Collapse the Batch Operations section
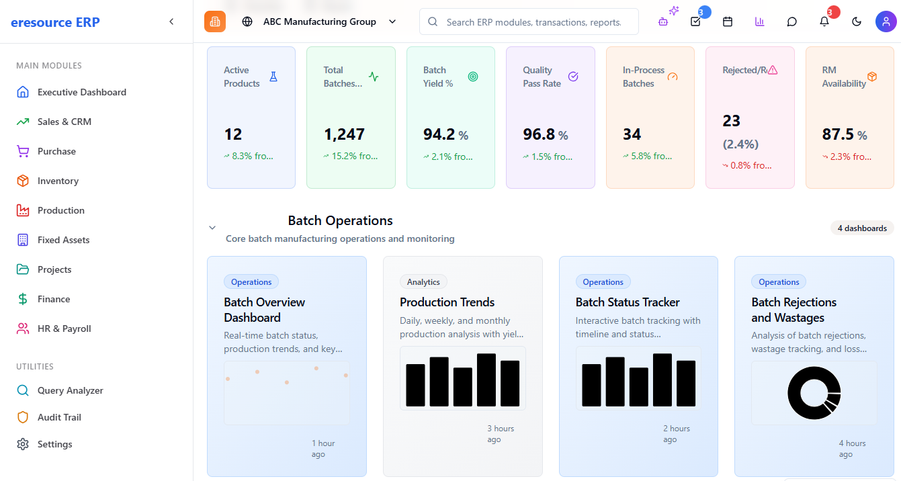 (212, 228)
